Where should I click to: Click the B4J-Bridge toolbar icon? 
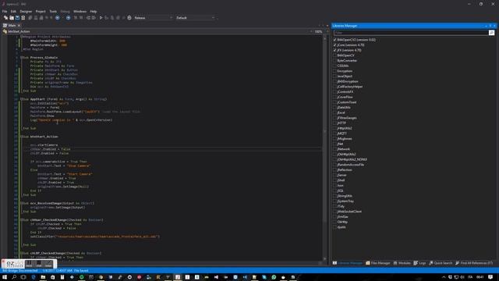[x=129, y=18]
